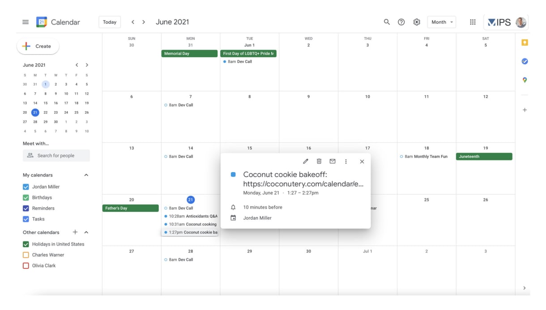Go to next month with header arrow
This screenshot has width=546, height=310.
click(x=144, y=22)
